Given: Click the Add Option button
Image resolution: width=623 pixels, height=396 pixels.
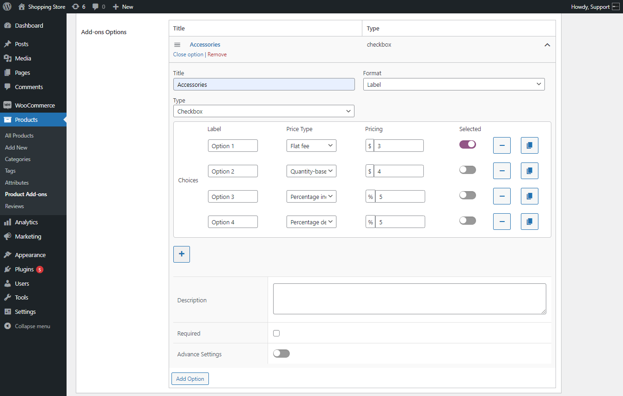Looking at the screenshot, I should tap(190, 379).
